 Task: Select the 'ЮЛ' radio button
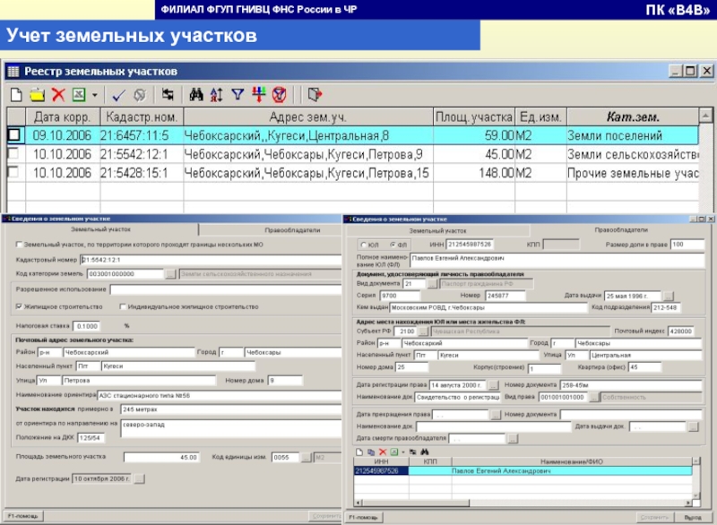point(363,244)
